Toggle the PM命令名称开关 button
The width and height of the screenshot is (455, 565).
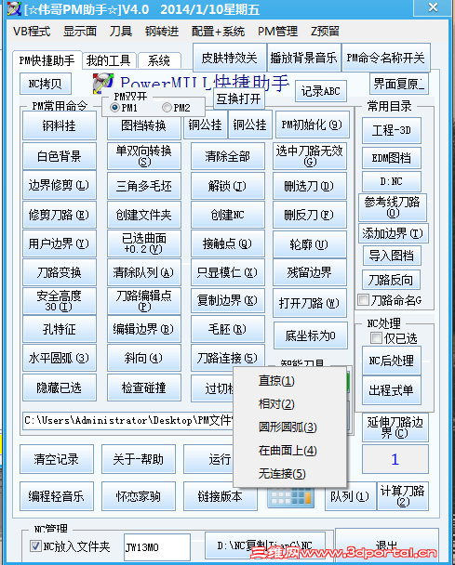[x=386, y=58]
